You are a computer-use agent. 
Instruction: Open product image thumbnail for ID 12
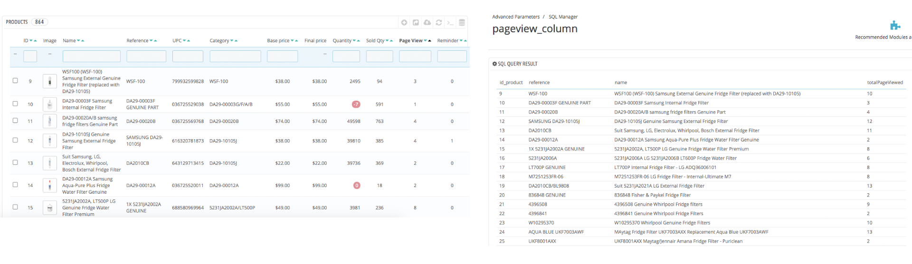click(50, 141)
